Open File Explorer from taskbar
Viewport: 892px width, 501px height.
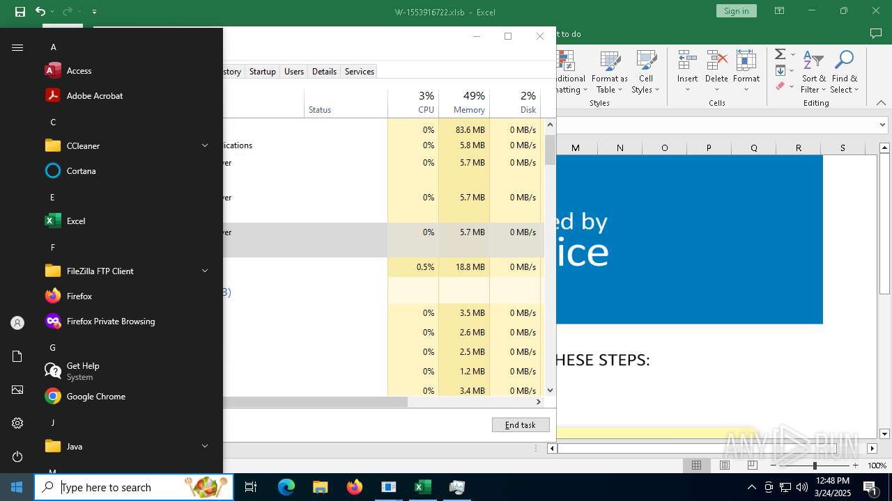tap(320, 487)
